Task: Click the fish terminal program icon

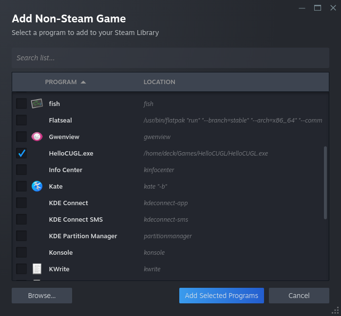Action: [37, 104]
